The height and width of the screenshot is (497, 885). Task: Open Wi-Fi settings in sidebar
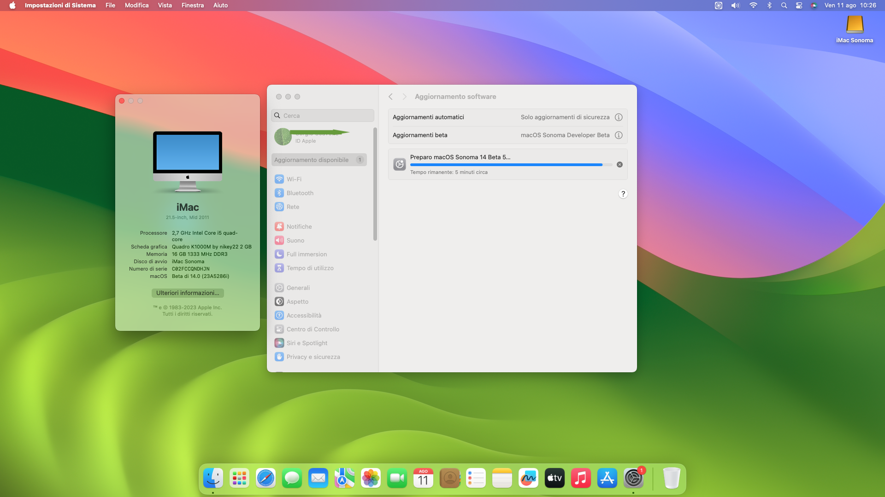(x=294, y=179)
